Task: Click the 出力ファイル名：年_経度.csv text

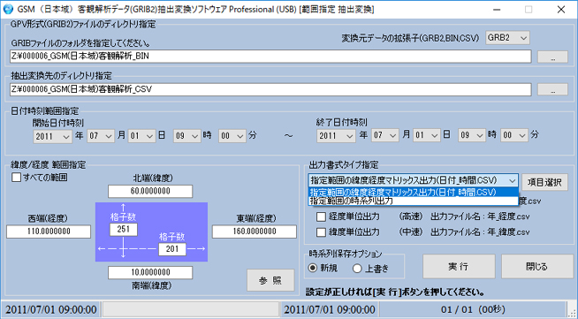Action: point(480,216)
